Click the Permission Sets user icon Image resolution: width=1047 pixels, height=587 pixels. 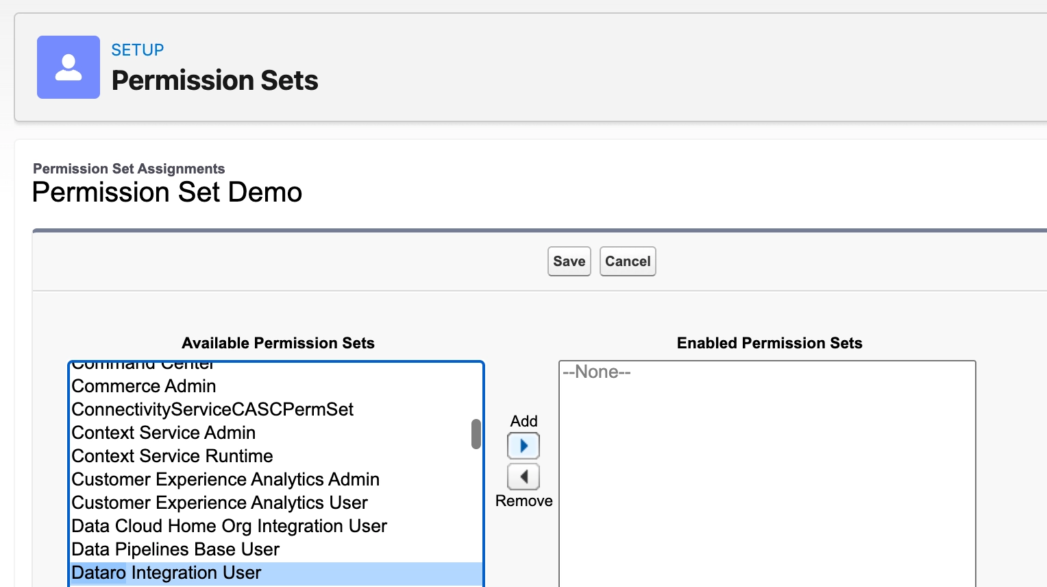coord(69,67)
